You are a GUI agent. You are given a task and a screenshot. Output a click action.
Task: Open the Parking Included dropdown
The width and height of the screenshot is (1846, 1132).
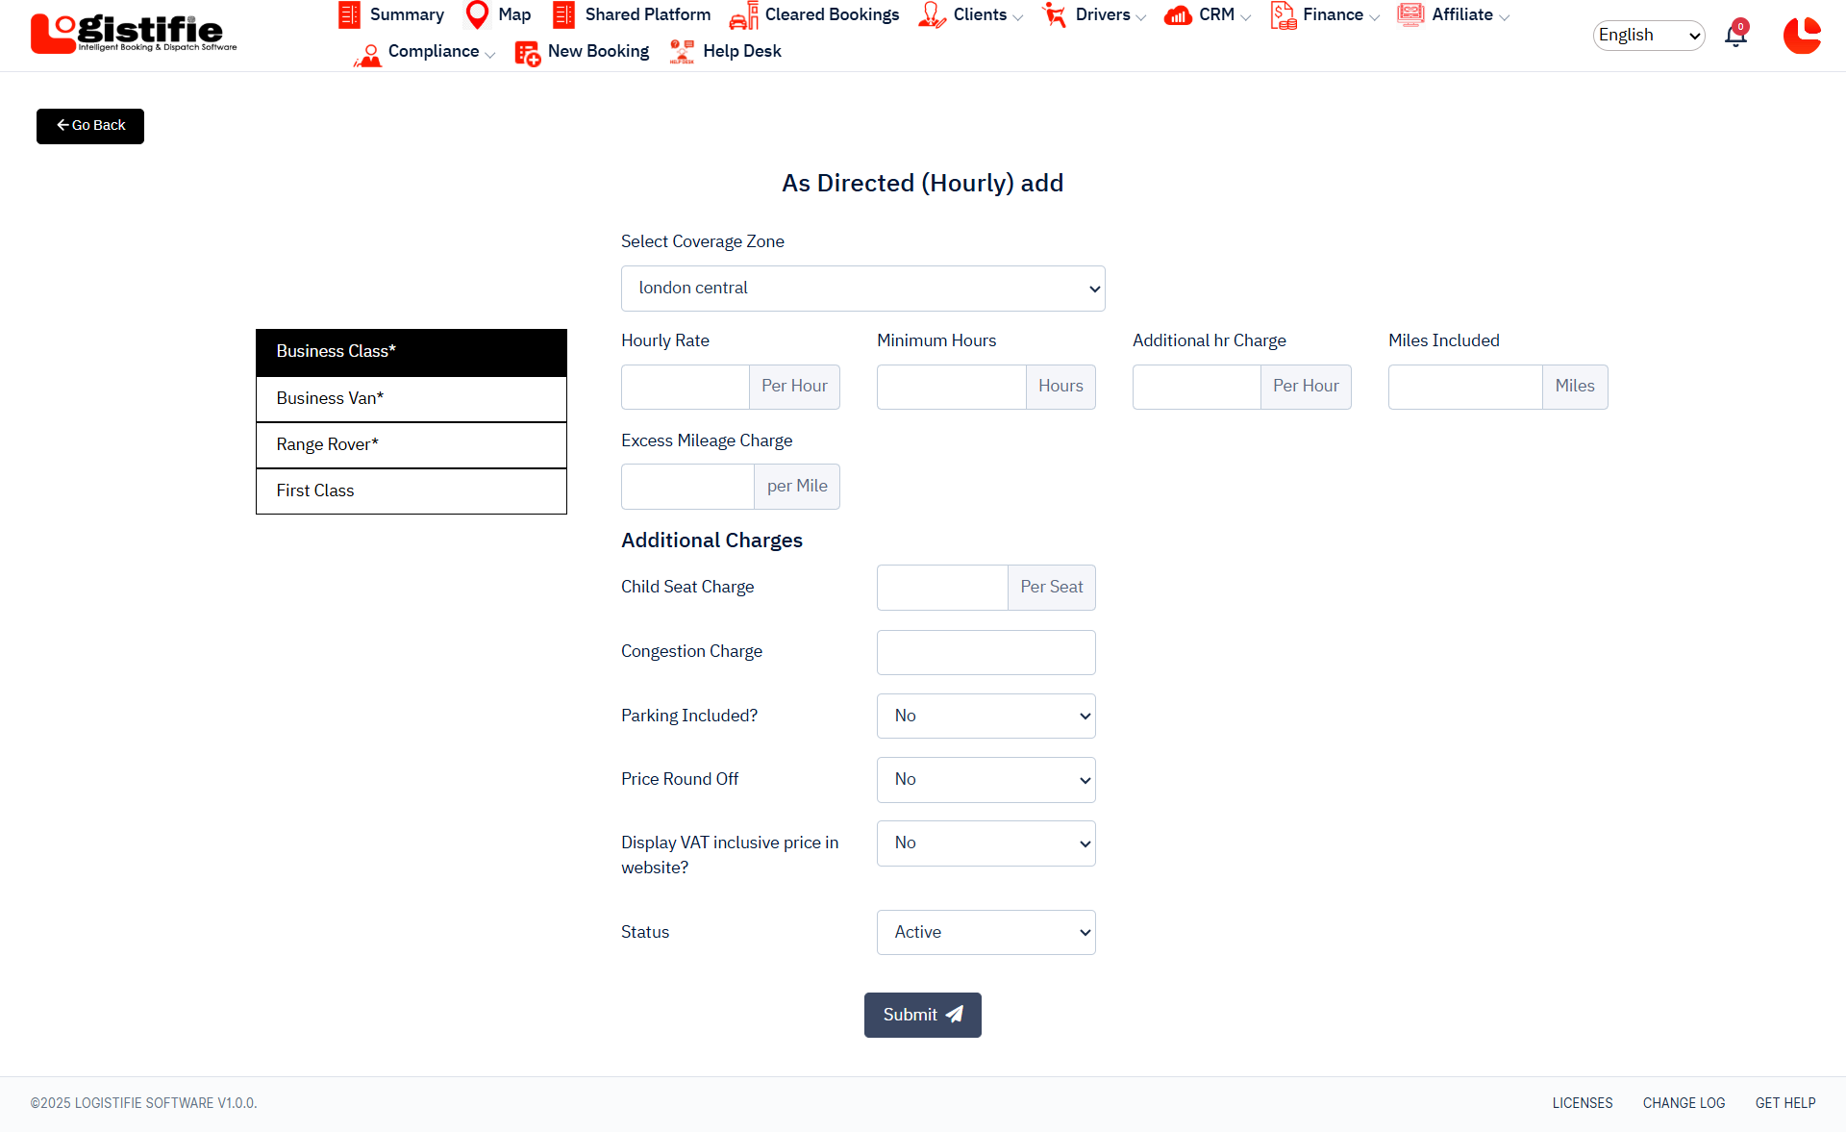click(985, 716)
